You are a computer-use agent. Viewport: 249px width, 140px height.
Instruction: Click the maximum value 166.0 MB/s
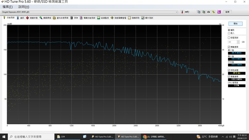click(237, 59)
